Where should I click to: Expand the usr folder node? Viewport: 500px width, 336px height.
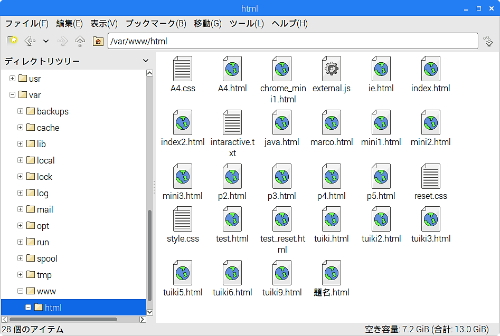click(x=13, y=79)
